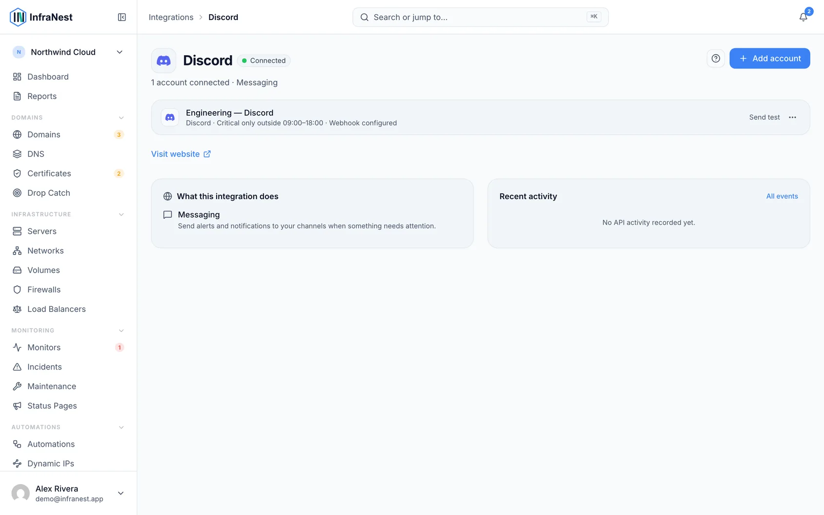Screen dimensions: 824x515
Task: Click Alex Rivera avatar
Action: [21, 493]
